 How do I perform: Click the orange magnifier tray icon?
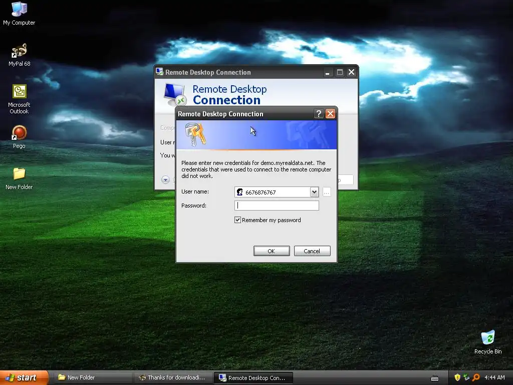476,377
